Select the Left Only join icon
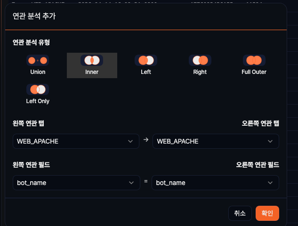Viewport: 298px width, 226px height. [38, 89]
